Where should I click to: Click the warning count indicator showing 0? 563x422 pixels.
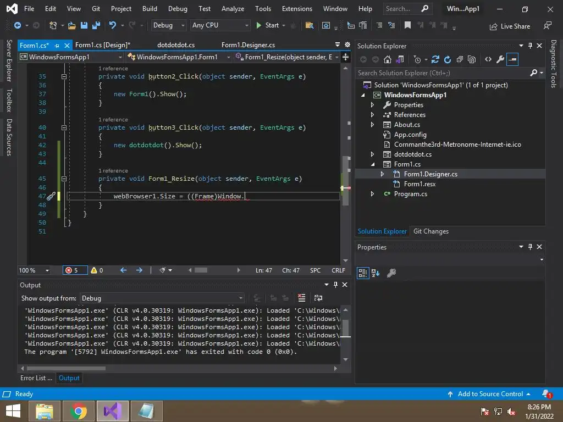[97, 270]
